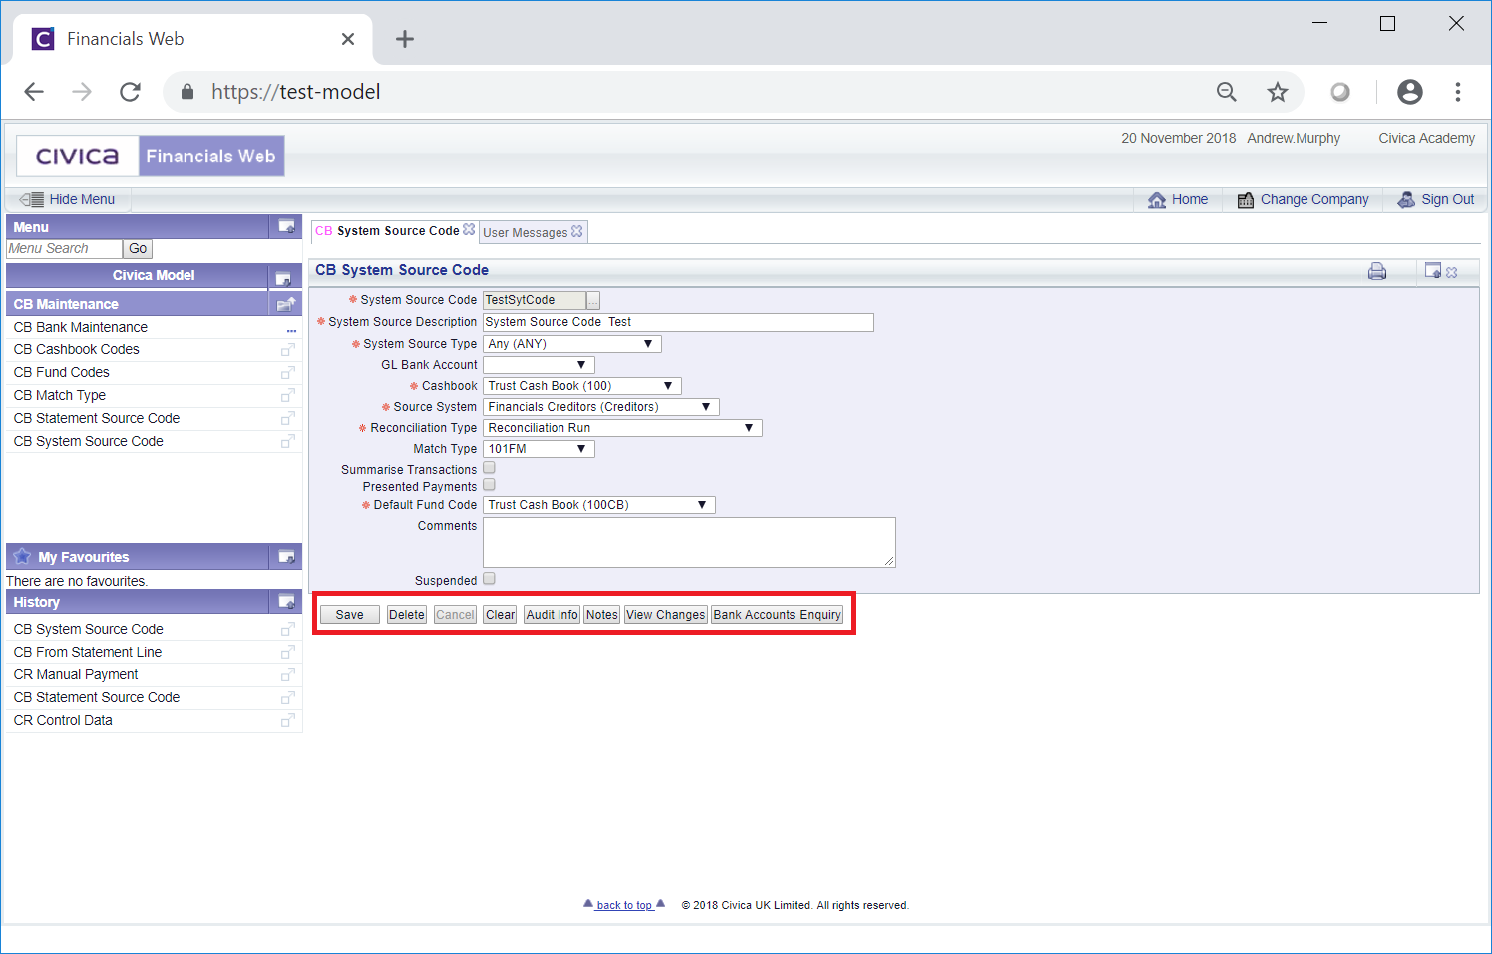This screenshot has height=954, width=1492.
Task: Open CB From Statement Line from History
Action: (x=88, y=652)
